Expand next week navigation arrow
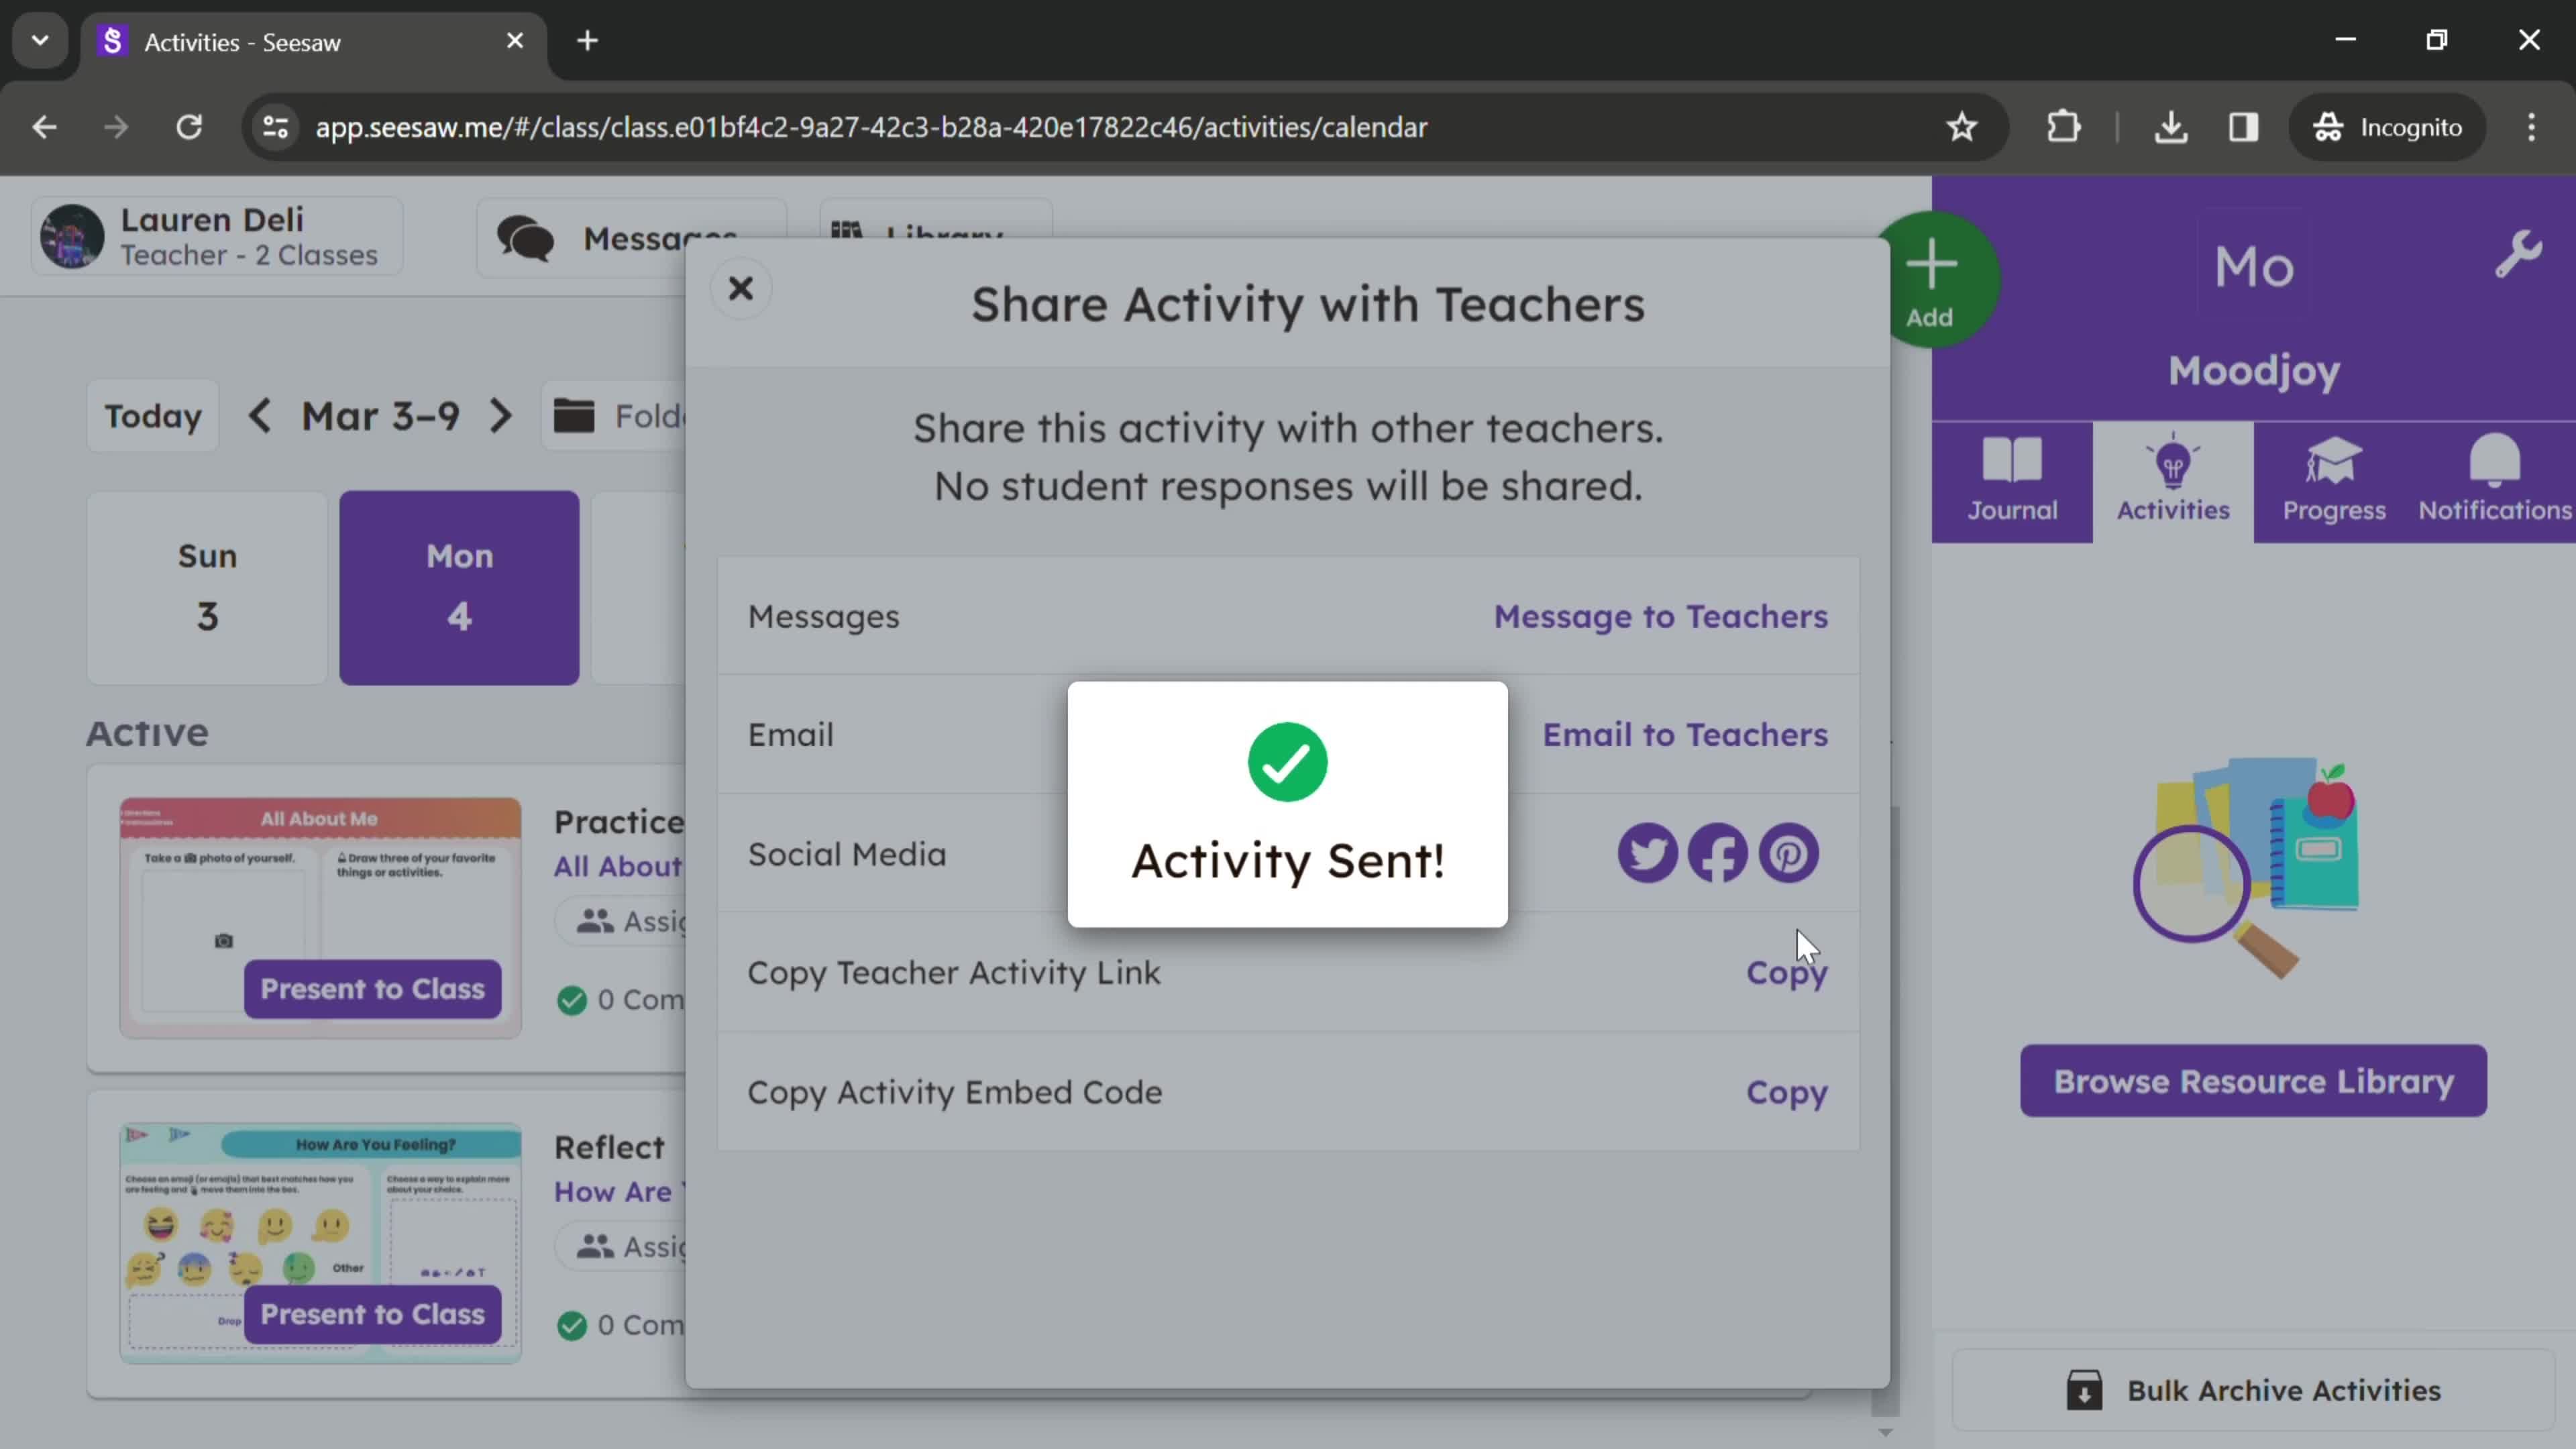The height and width of the screenshot is (1449, 2576). 500,416
